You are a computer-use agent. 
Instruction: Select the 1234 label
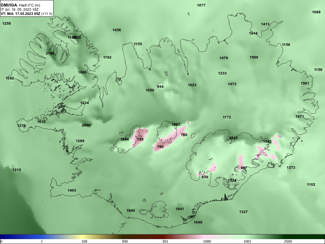coord(84,103)
